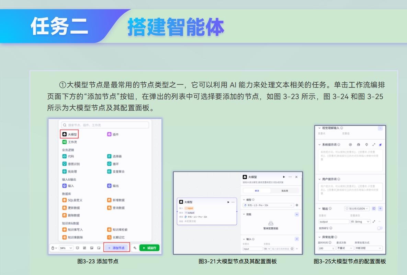Add the 输入 input node from list
Viewport: 407px width, 275px height.
[x=68, y=186]
